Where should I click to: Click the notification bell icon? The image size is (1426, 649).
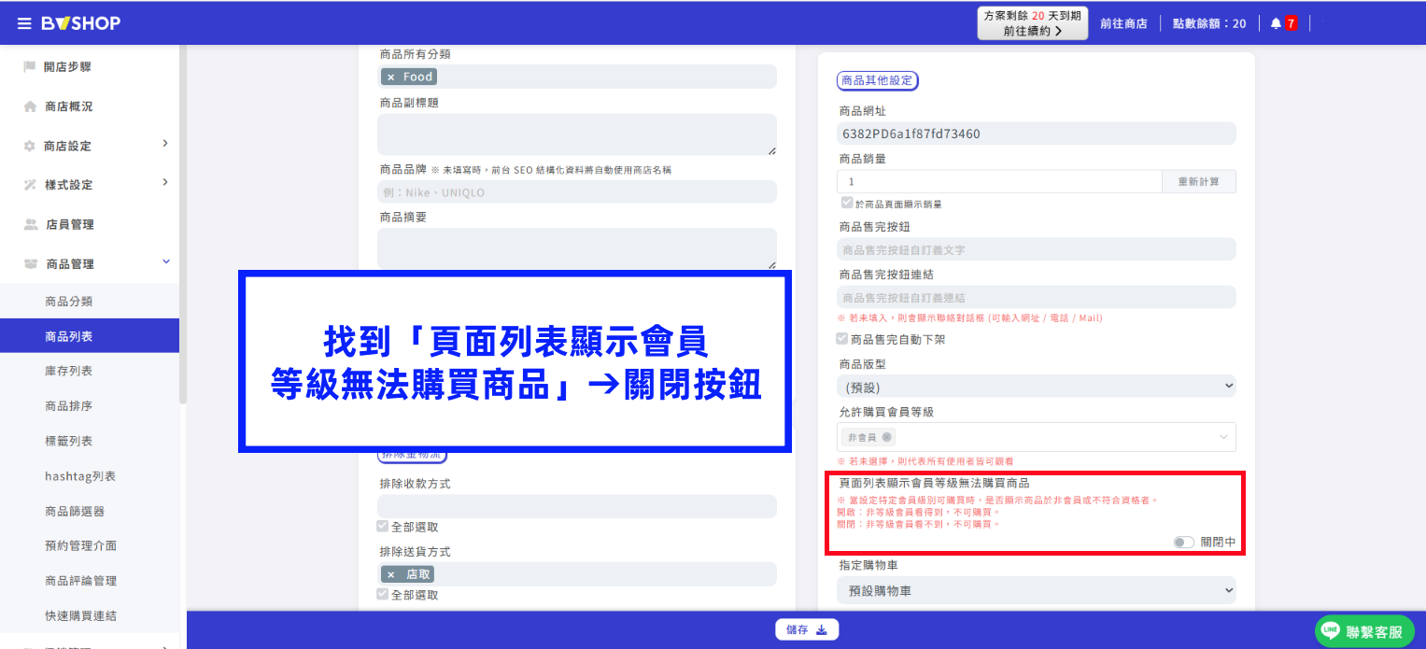pyautogui.click(x=1276, y=23)
